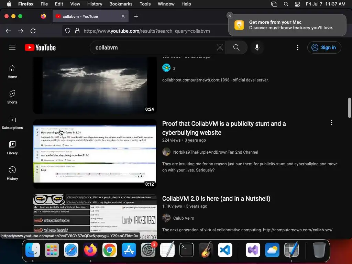Open the File menu
Viewport: 352px width, 264px height.
(44, 4)
